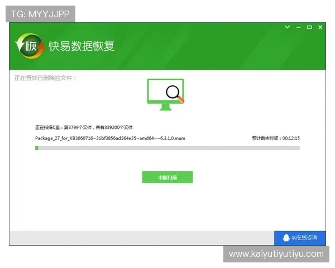The image size is (335, 268).
Task: Open QQ在线咨询 online support
Action: 300,238
